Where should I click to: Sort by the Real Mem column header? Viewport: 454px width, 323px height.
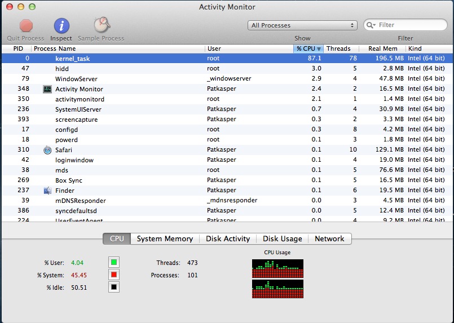(x=383, y=48)
